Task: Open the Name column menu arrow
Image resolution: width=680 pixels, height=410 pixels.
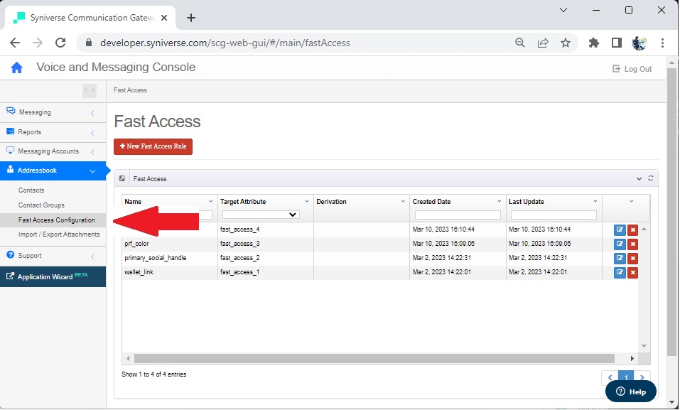Action: click(x=211, y=201)
